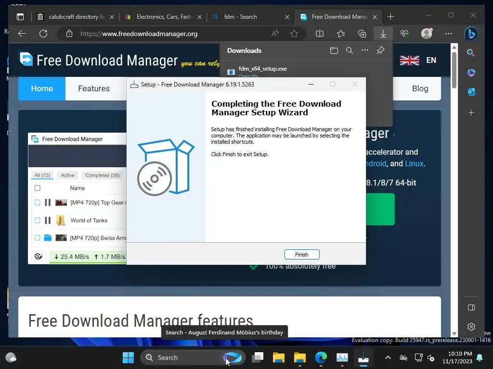Tick the World of Tanks checkbox

[38, 220]
